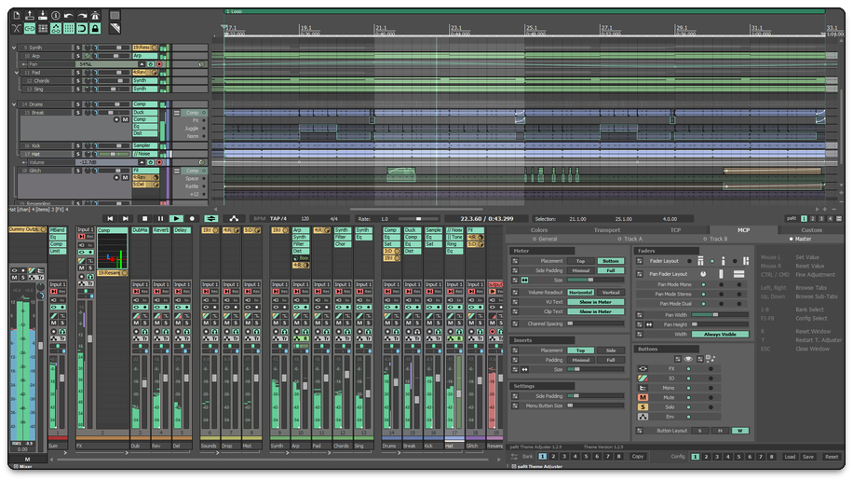Click the Save config button
Viewport: 853px width, 481px height.
coord(807,457)
